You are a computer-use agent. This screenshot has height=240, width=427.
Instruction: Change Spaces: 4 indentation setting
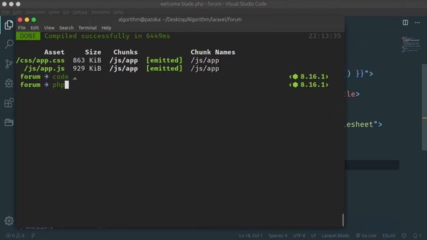(278, 235)
